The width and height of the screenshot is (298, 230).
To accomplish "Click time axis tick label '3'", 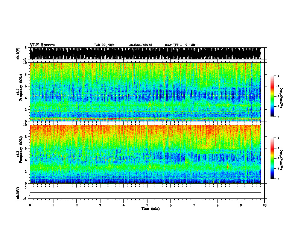I will (x=100, y=205).
